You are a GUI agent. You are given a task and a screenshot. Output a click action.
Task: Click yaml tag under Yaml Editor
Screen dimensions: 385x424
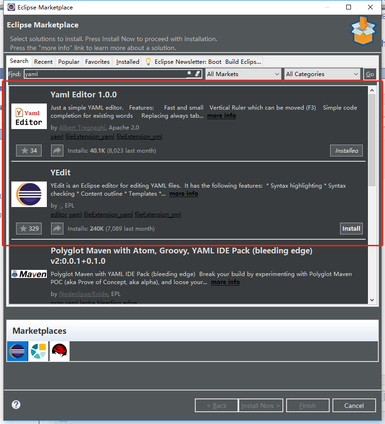pos(57,137)
